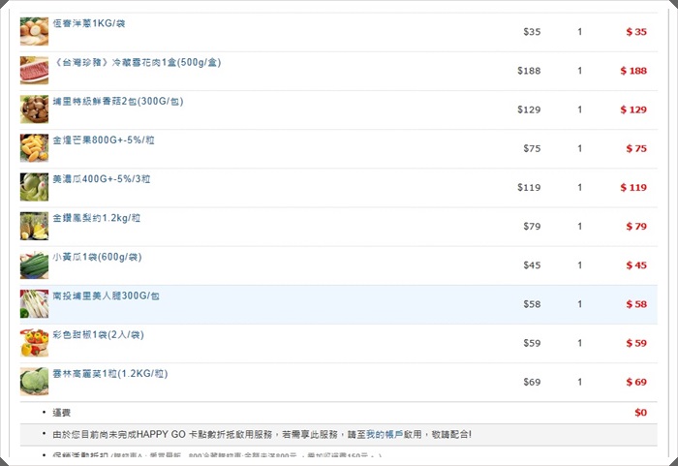Open the 小黃瓜1袋(600g/袋) product link
This screenshot has height=466, width=678.
tap(97, 257)
